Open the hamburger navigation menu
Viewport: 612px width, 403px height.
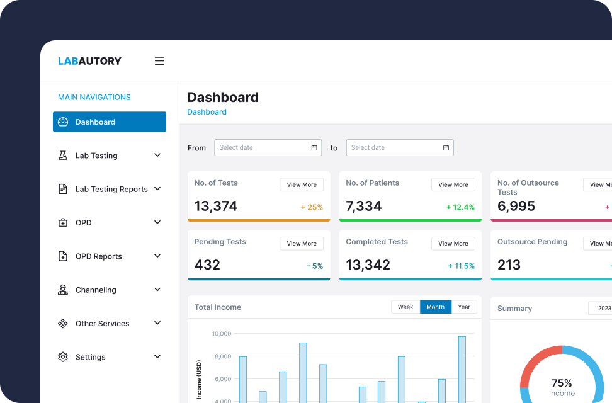coord(159,60)
